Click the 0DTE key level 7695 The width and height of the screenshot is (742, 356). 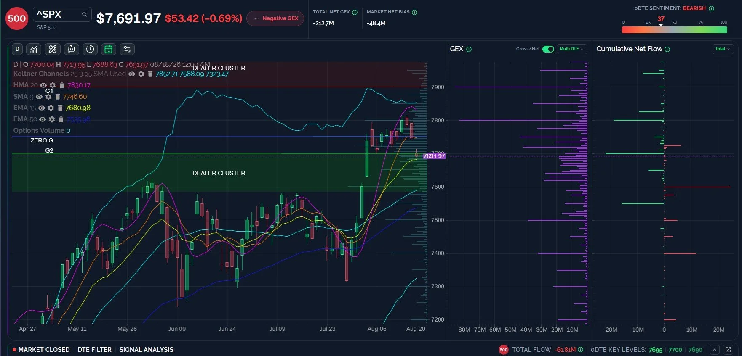click(x=655, y=350)
